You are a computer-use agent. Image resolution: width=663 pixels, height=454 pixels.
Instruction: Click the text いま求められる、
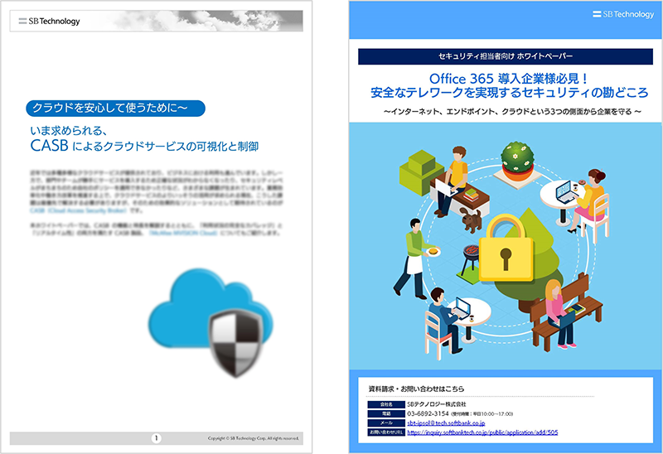[x=69, y=130]
